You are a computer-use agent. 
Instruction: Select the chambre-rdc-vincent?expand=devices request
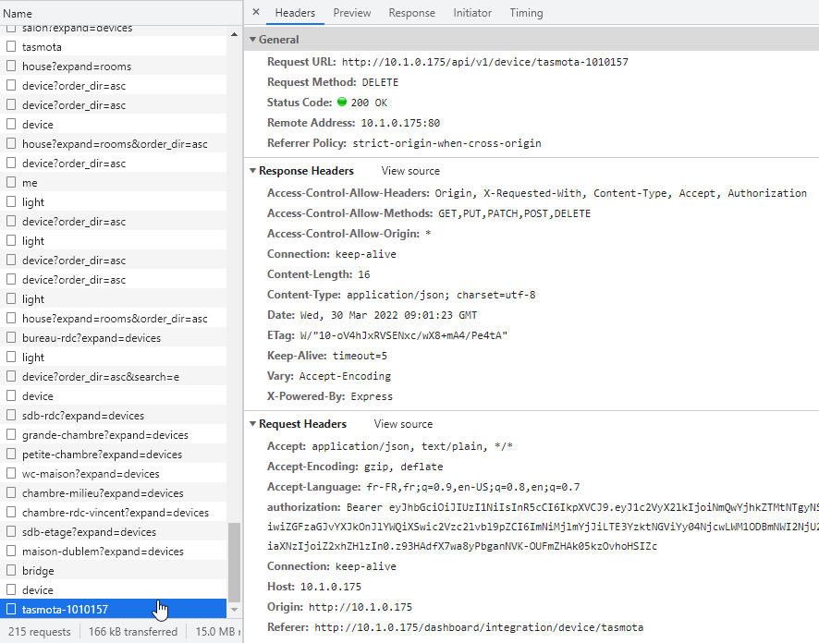(114, 513)
